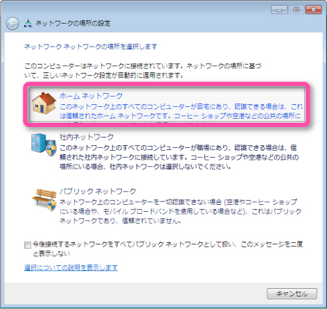
Task: Enable the treat all future networks as public checkbox
Action: tap(28, 245)
